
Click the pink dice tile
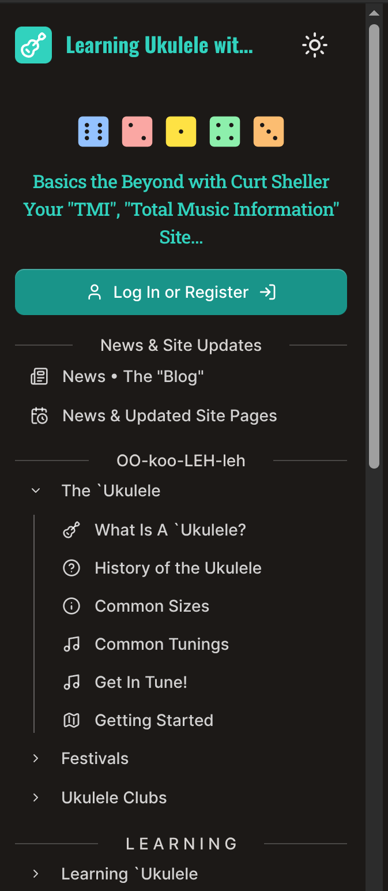pos(137,131)
